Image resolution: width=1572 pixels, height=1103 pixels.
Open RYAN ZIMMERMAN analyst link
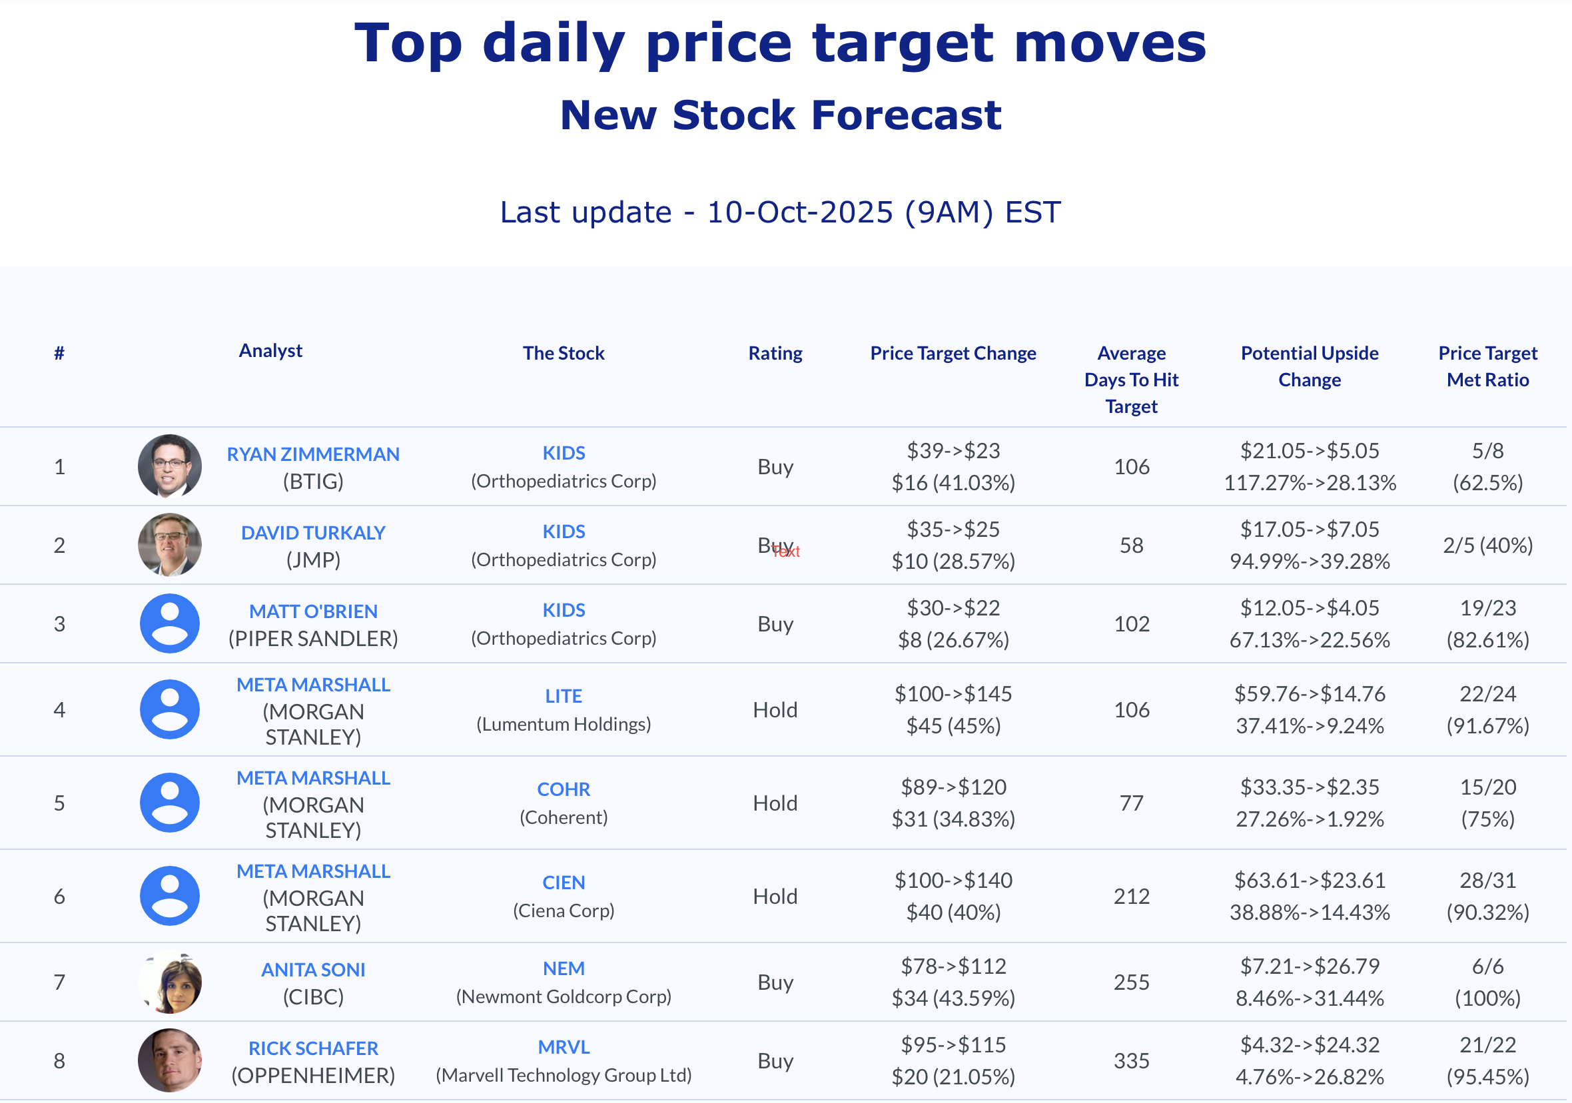[x=313, y=454]
